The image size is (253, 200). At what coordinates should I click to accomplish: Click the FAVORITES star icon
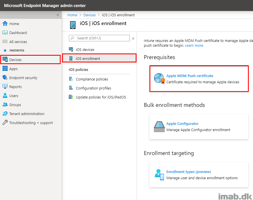point(5,51)
